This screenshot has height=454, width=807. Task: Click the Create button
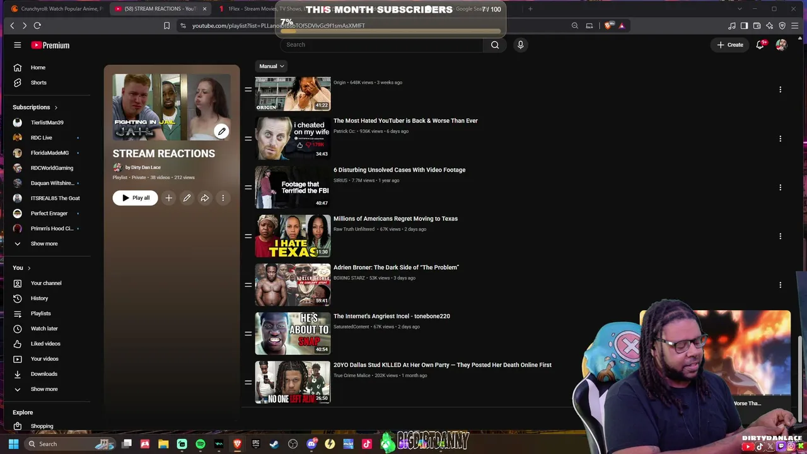(x=730, y=45)
